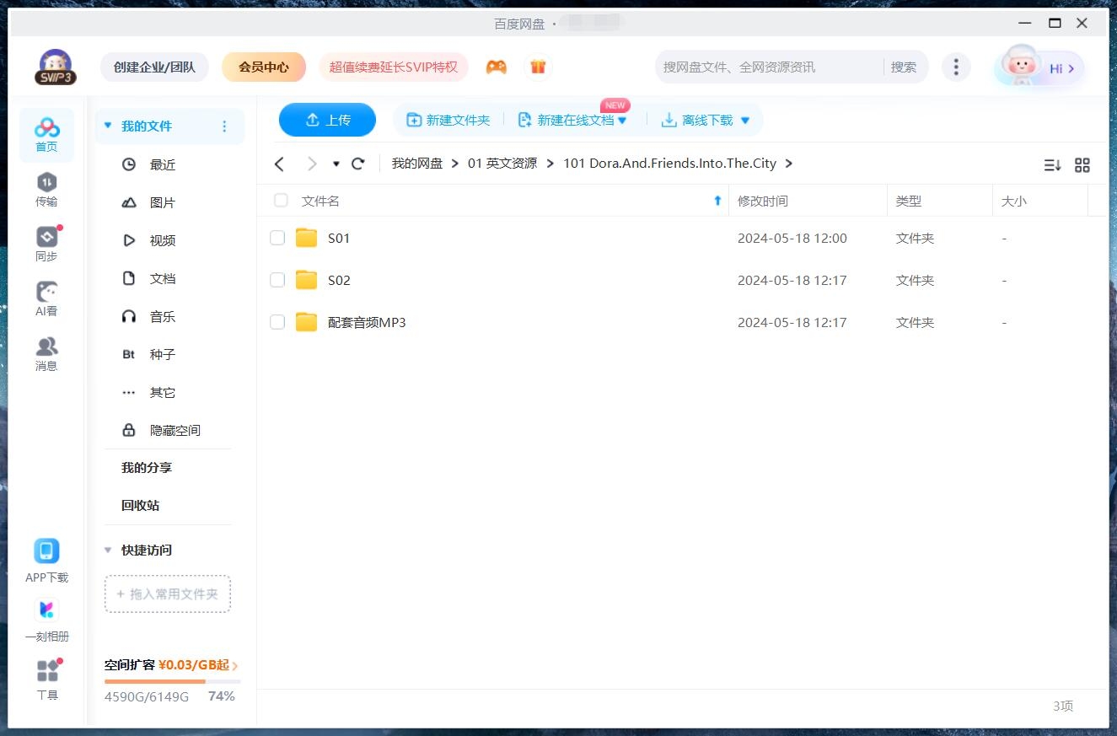Open the 传输 (Transfer) panel icon
This screenshot has width=1117, height=736.
[x=46, y=186]
